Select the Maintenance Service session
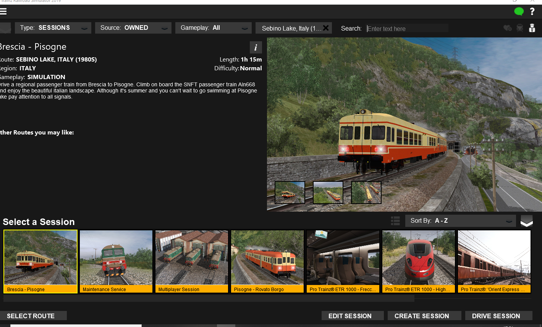This screenshot has width=542, height=327. click(116, 261)
